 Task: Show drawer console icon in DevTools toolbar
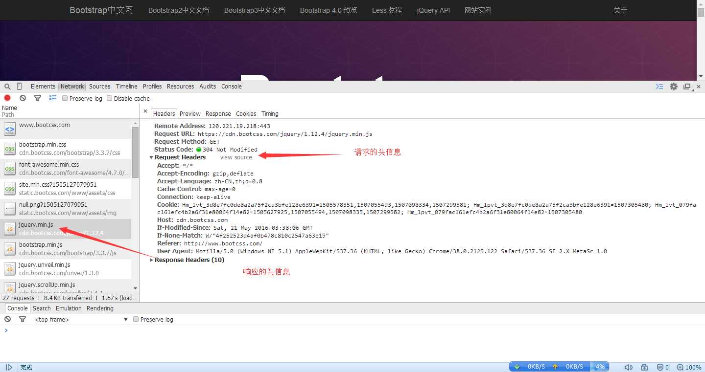coord(659,87)
